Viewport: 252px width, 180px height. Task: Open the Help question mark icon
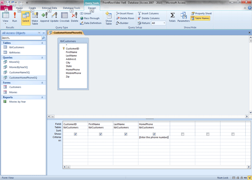tap(250, 8)
